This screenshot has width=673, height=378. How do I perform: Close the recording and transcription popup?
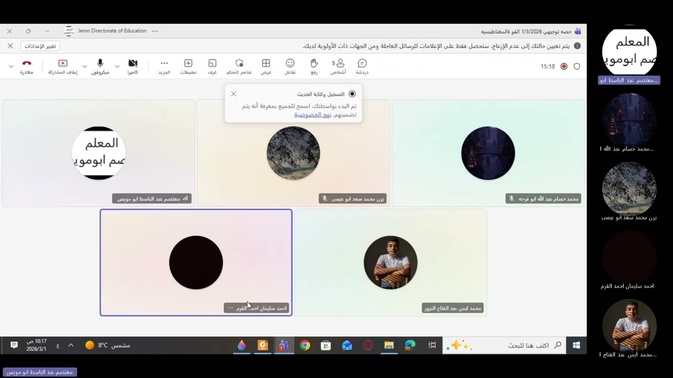click(233, 94)
